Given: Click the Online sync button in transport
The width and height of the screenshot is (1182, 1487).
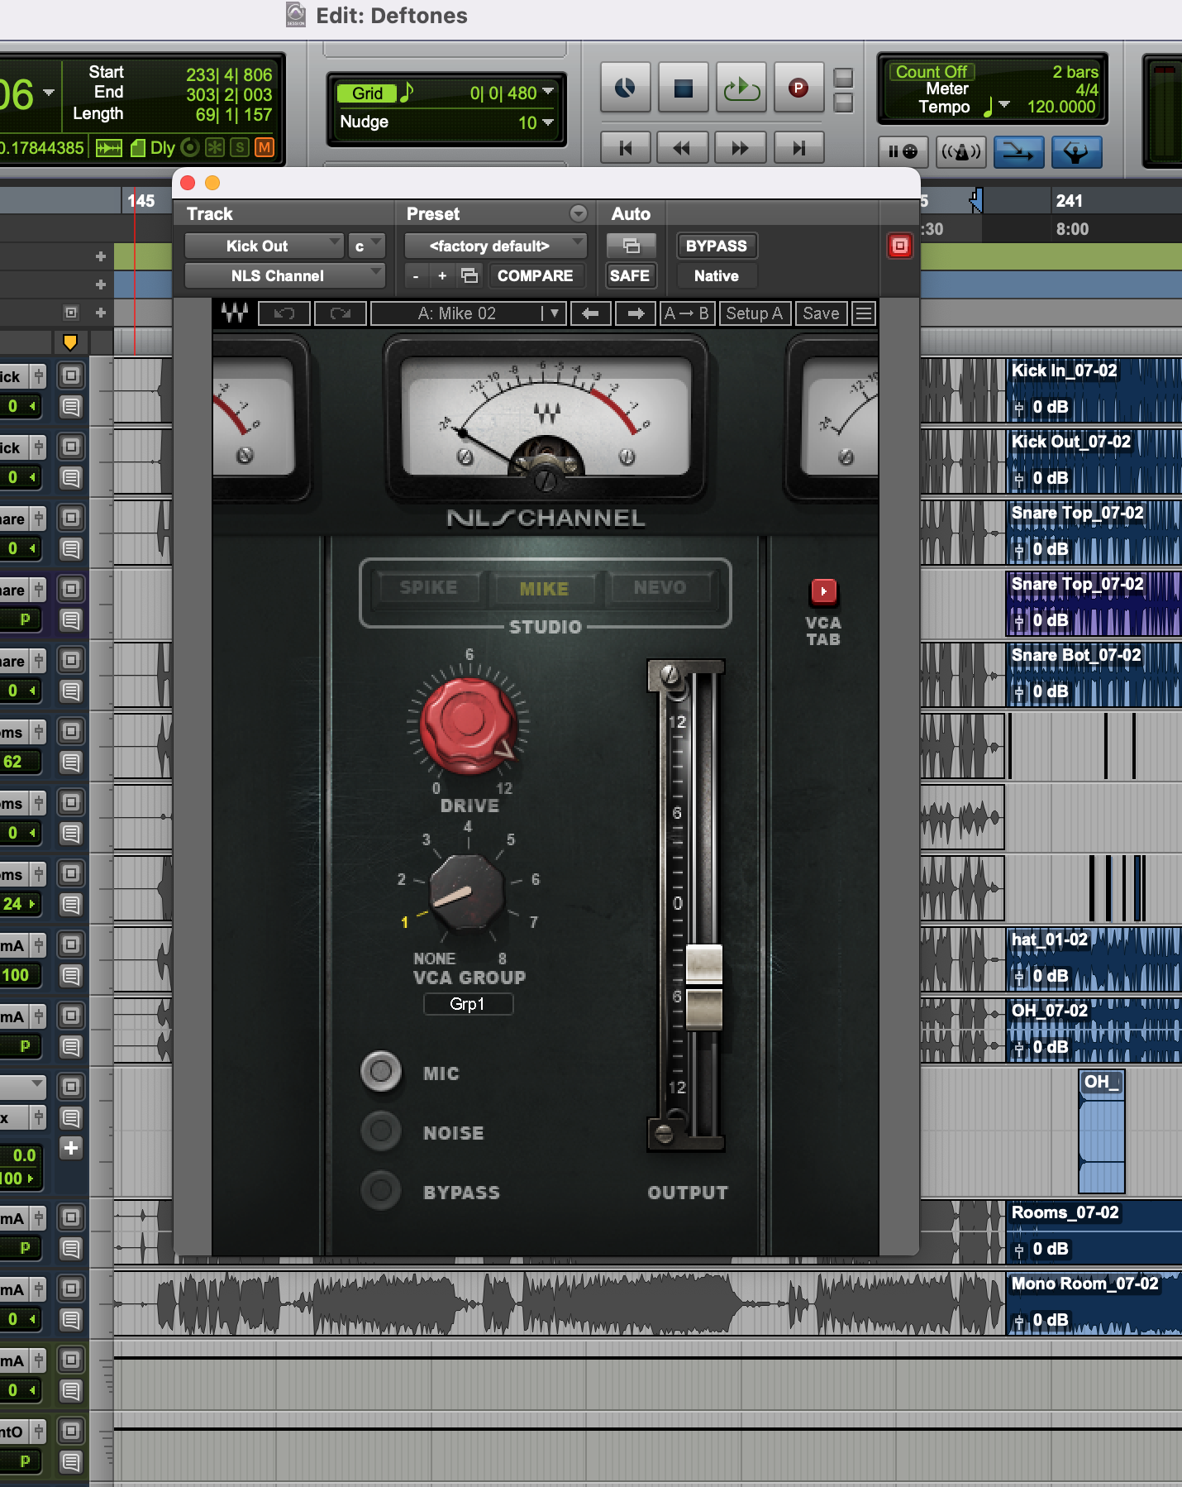Looking at the screenshot, I should pyautogui.click(x=626, y=88).
